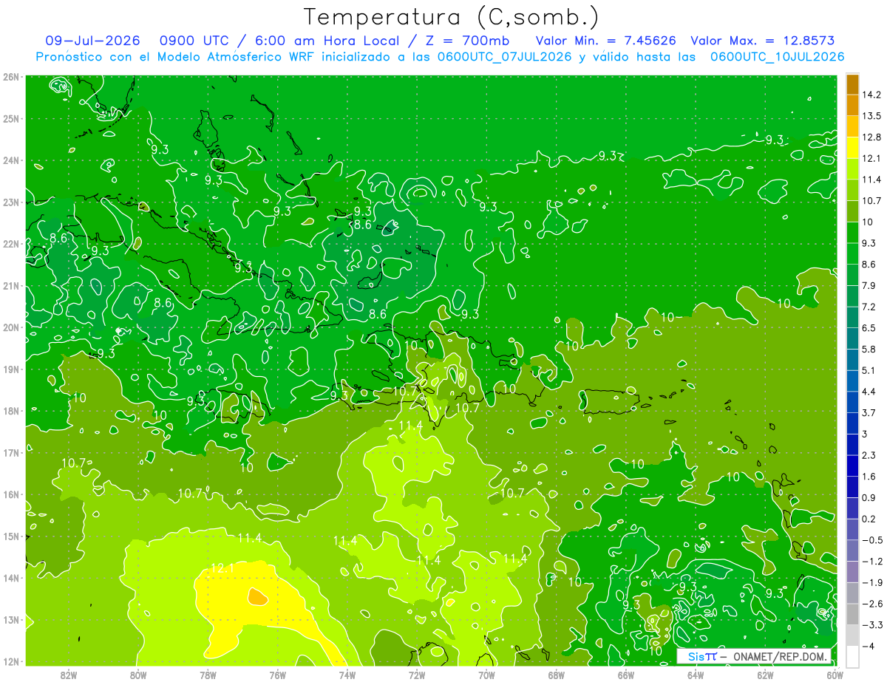Click the 15N latitude axis label
Viewport: 887px width, 685px height.
10,536
